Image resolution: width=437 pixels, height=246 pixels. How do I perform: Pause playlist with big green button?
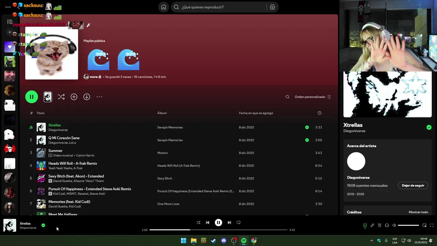click(x=31, y=97)
